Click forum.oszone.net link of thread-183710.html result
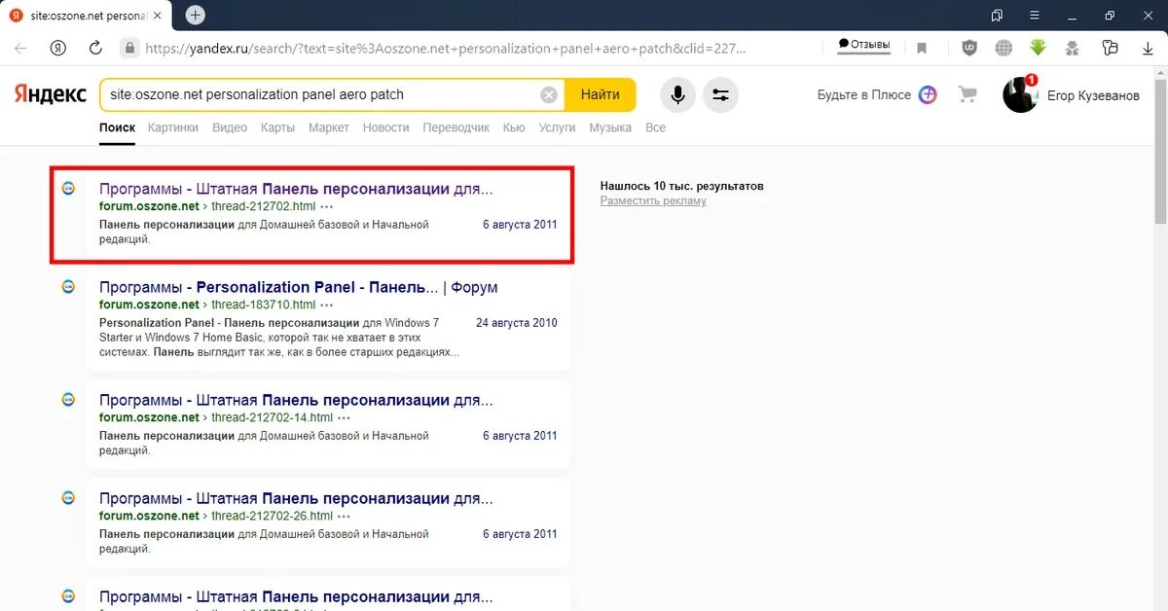Viewport: 1168px width, 611px height. coord(149,305)
